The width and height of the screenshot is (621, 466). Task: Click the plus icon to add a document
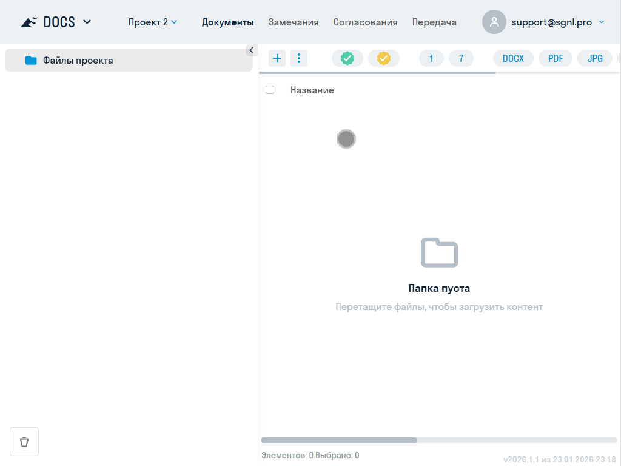[277, 58]
